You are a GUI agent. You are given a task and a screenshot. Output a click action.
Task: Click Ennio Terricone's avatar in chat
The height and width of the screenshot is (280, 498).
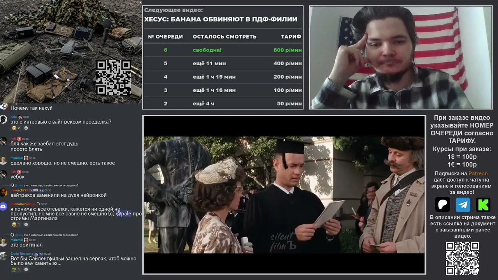click(x=4, y=256)
